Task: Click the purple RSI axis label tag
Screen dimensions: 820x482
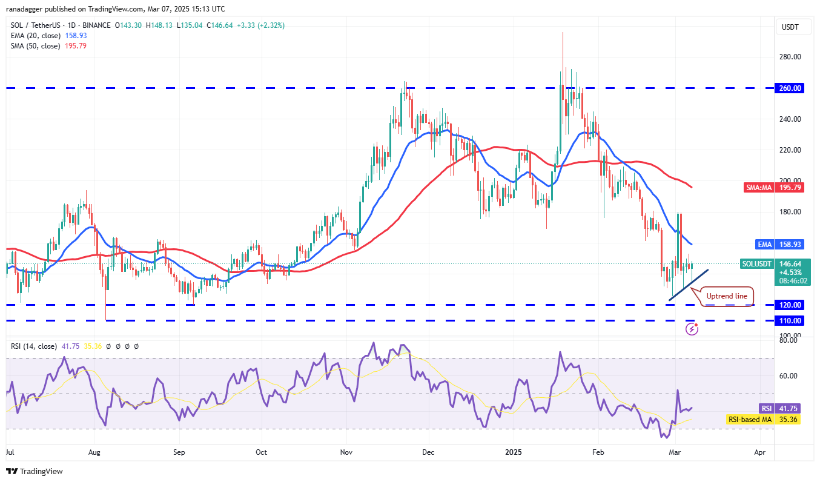Action: pyautogui.click(x=765, y=409)
